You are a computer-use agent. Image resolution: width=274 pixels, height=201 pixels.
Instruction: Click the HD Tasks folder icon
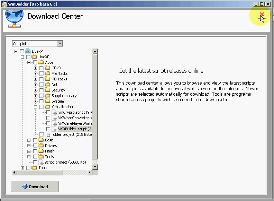click(x=47, y=79)
